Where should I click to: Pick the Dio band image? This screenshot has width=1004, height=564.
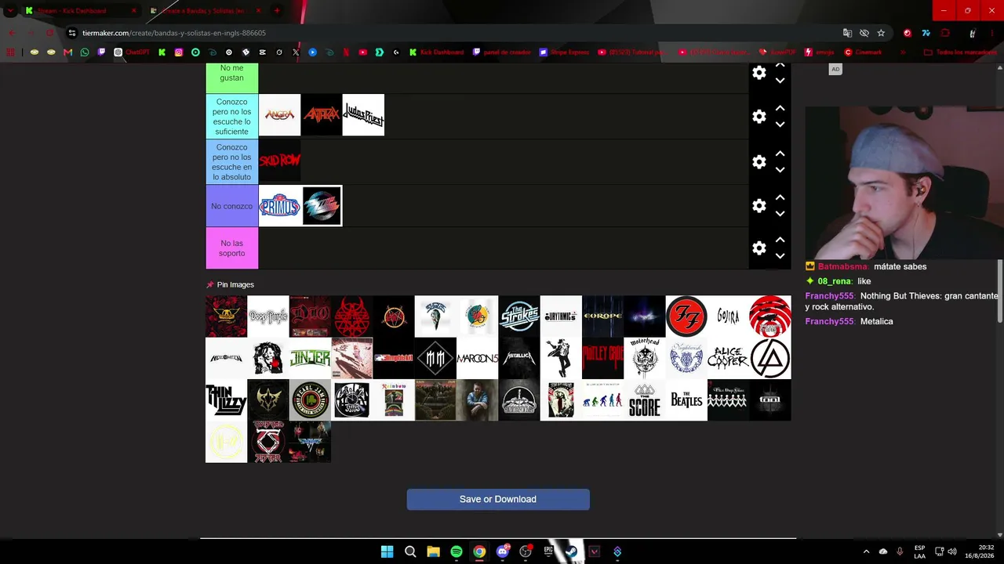click(310, 316)
